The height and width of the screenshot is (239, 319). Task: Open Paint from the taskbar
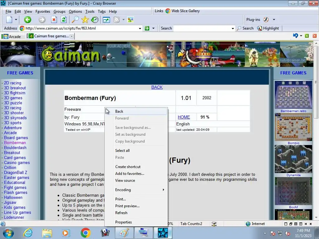[124, 233]
